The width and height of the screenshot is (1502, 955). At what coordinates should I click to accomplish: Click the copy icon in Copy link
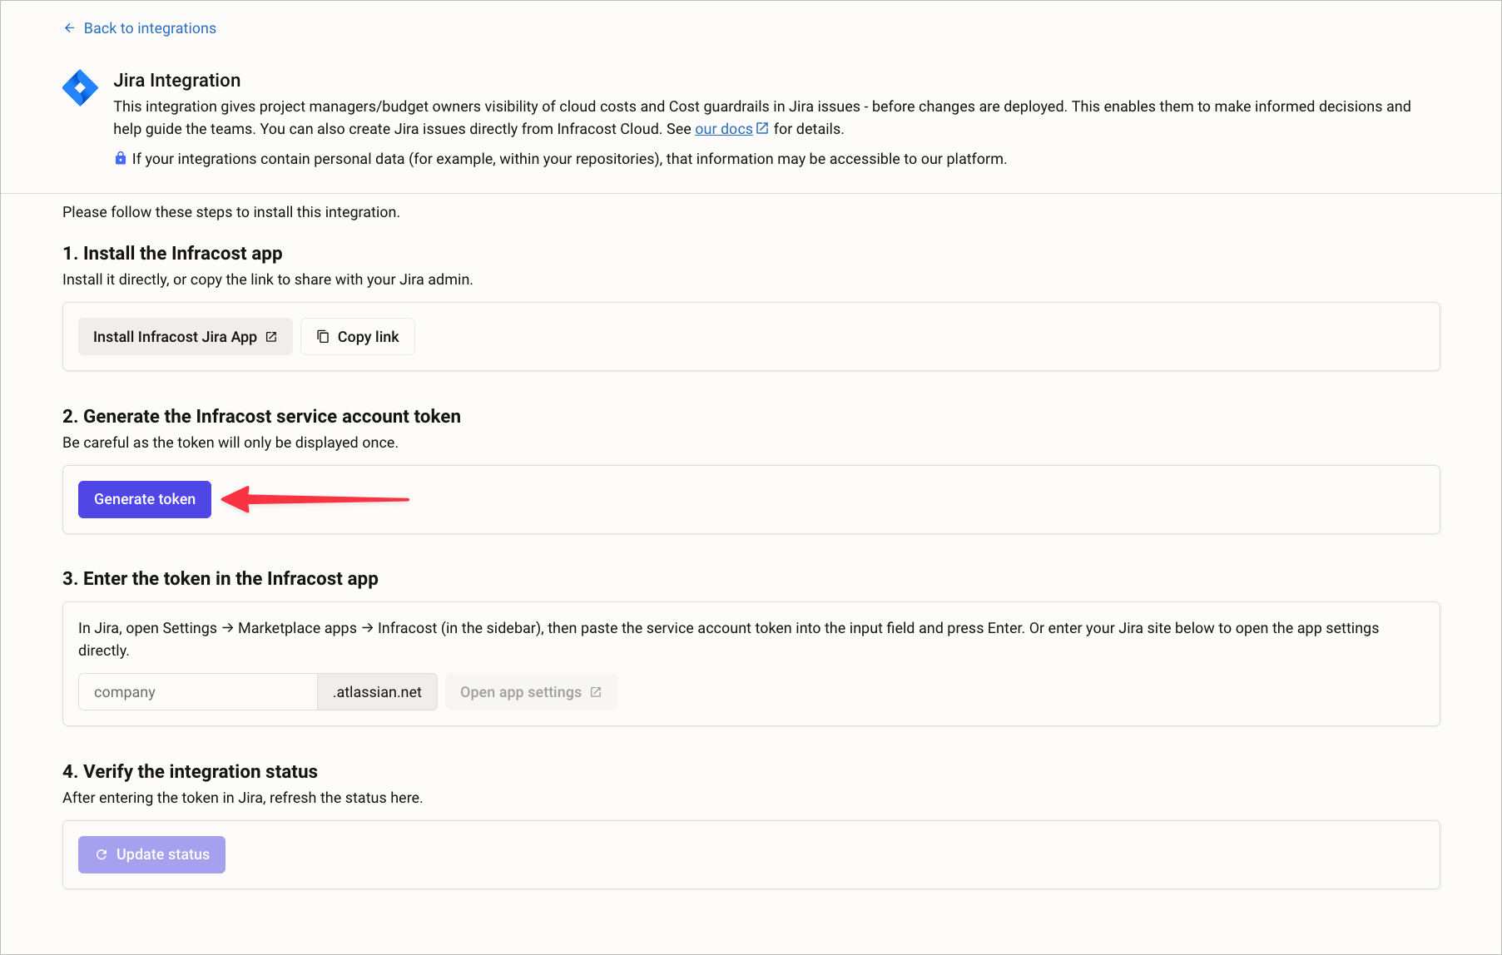tap(323, 337)
